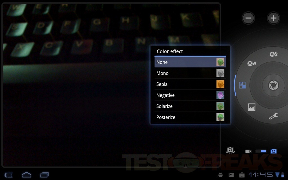Image resolution: width=288 pixels, height=180 pixels.
Task: Switch to still photo camera icon
Action: 273,151
